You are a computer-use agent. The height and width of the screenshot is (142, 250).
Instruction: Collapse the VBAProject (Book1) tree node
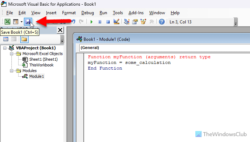click(x=5, y=48)
